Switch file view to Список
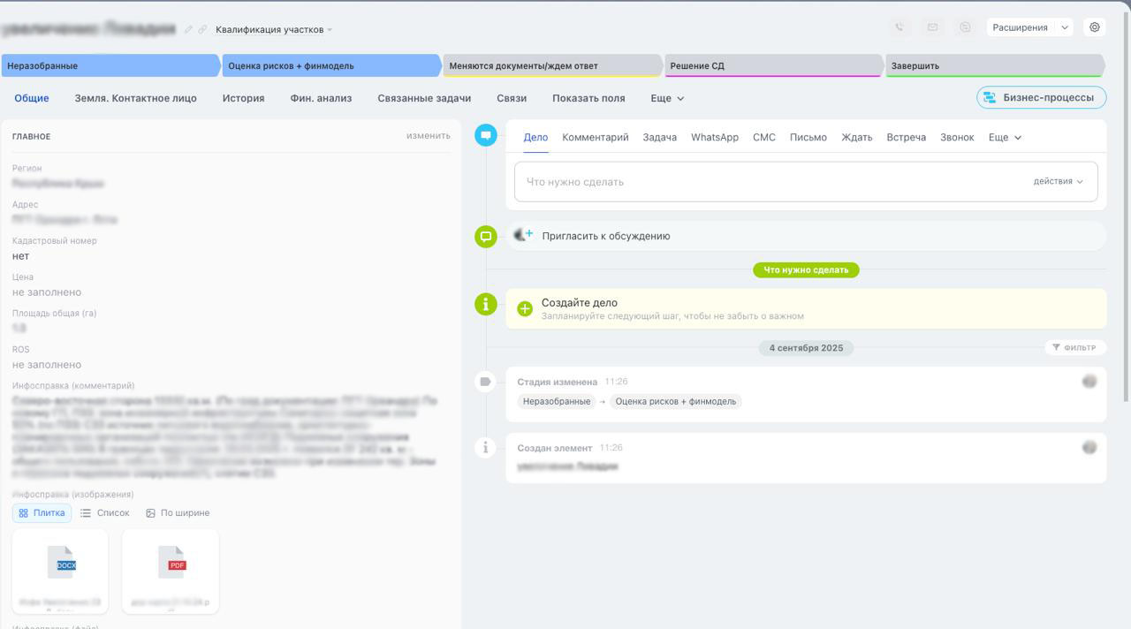 point(105,513)
